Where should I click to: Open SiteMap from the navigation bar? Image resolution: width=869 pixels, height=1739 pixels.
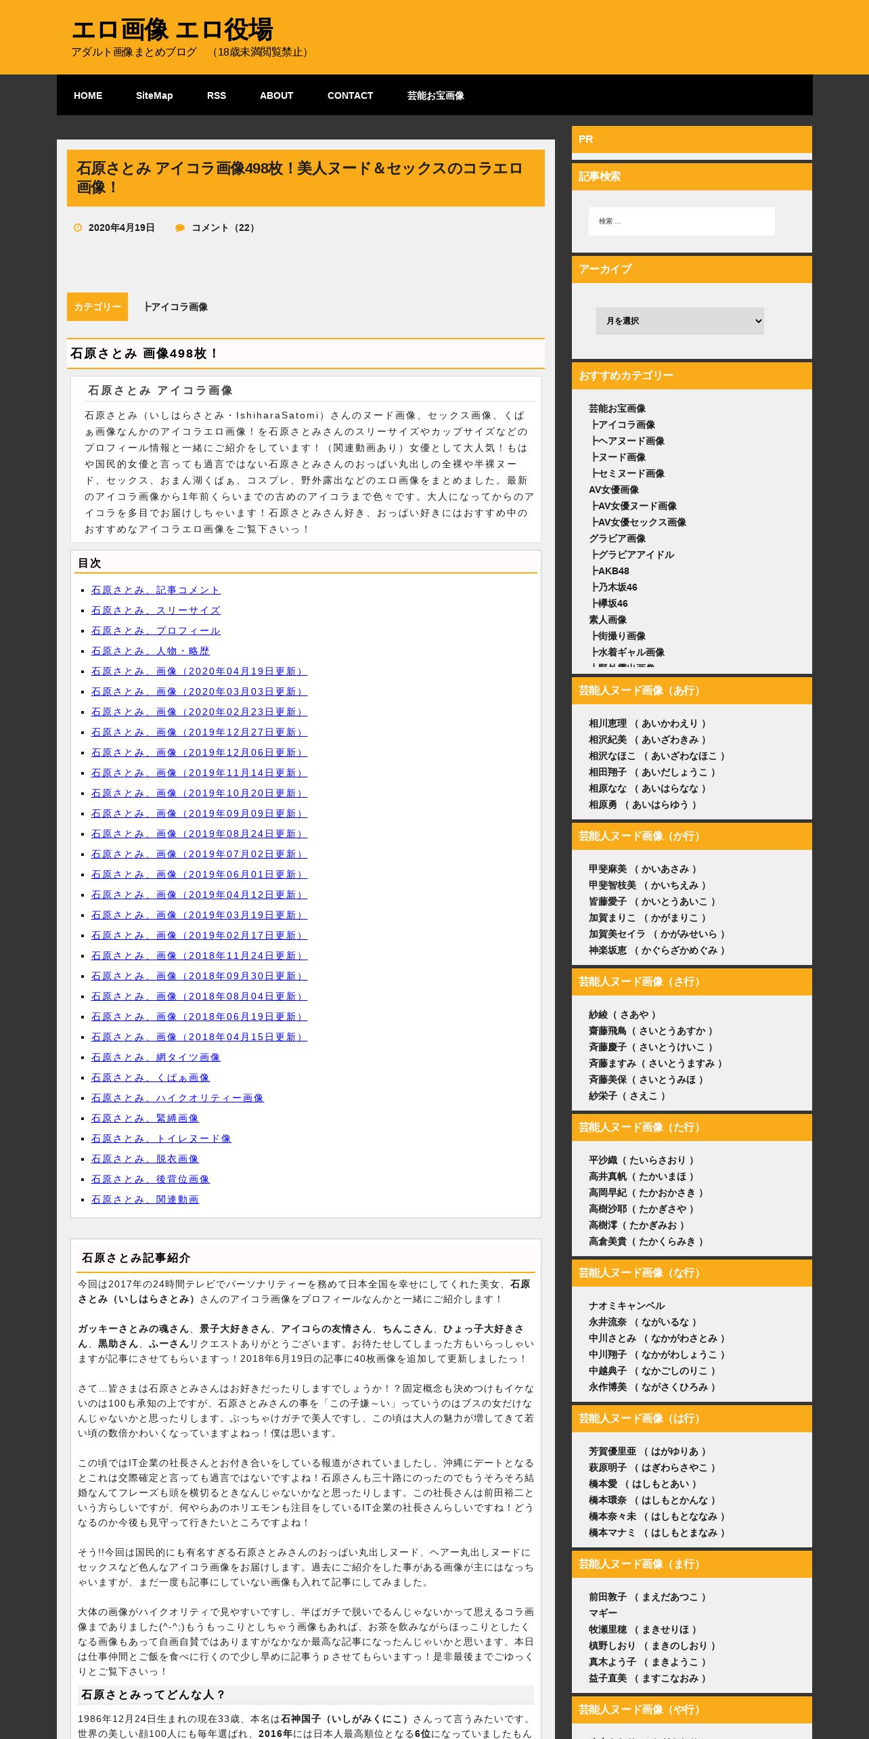click(x=154, y=95)
